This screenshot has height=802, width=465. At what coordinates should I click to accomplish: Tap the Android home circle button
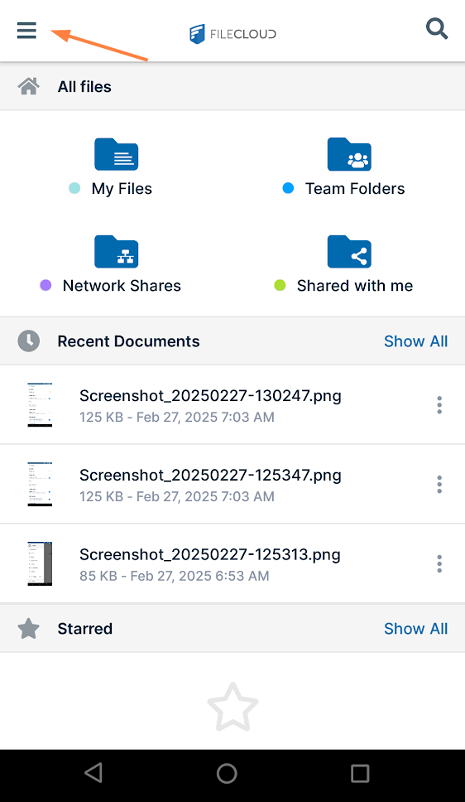227,773
